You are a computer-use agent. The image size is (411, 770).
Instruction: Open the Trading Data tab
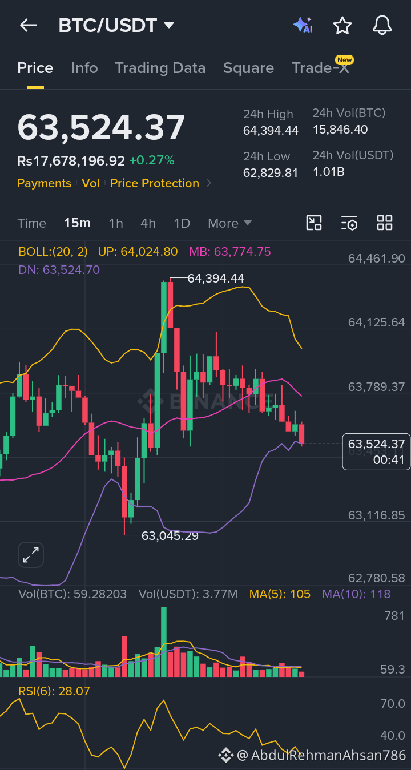pyautogui.click(x=160, y=68)
